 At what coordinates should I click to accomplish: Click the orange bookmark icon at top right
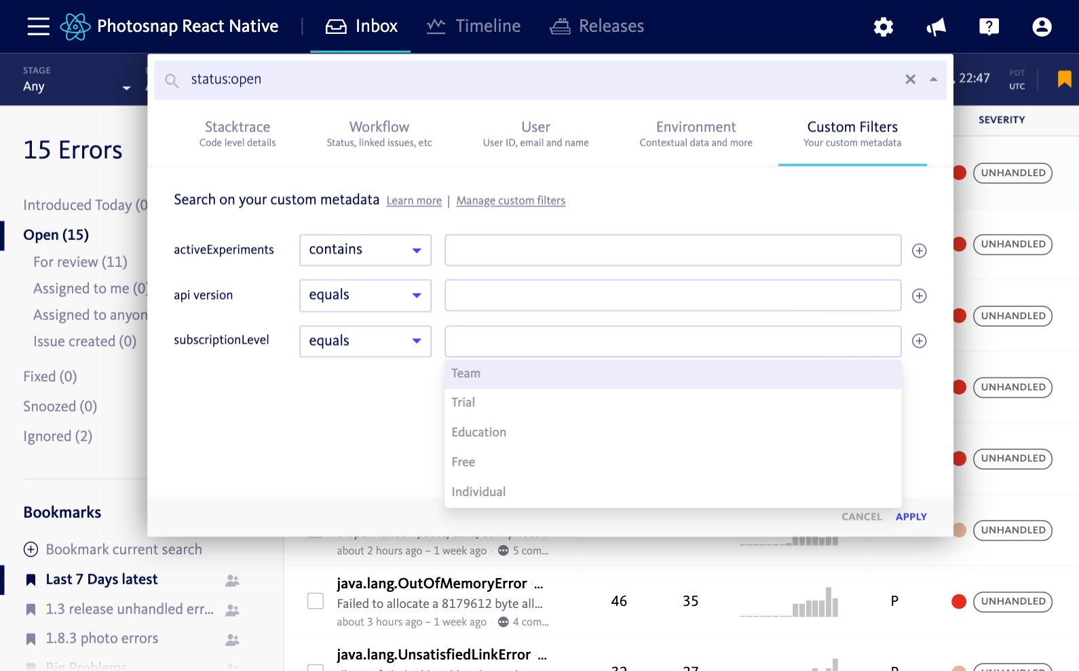1064,79
